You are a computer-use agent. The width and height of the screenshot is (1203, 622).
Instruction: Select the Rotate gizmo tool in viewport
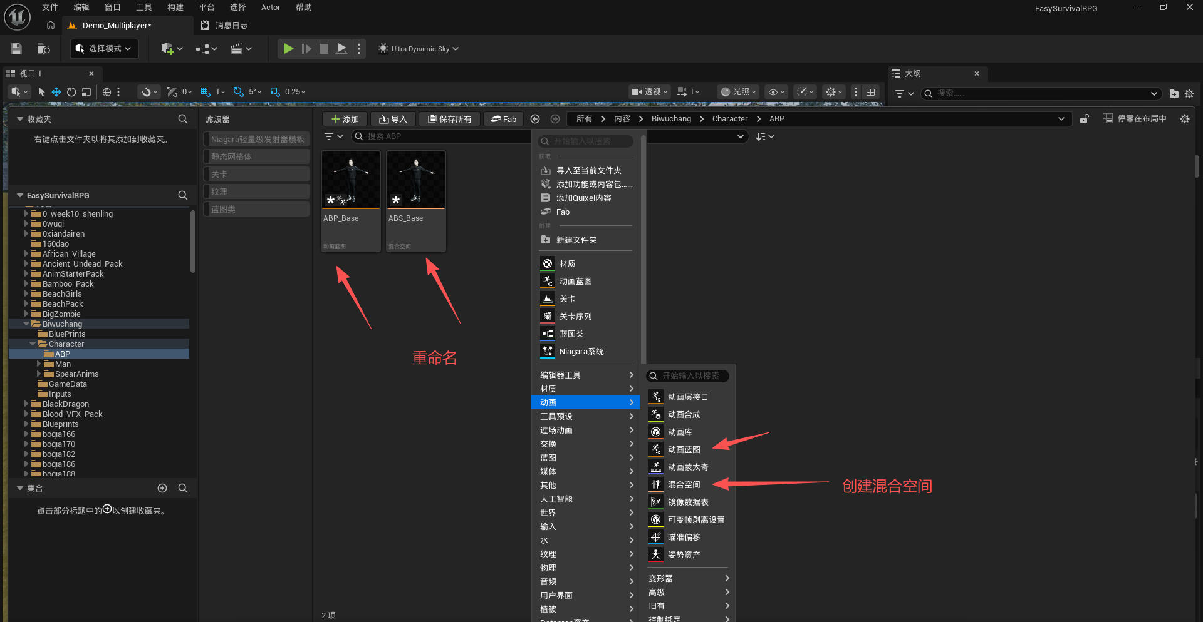[71, 92]
